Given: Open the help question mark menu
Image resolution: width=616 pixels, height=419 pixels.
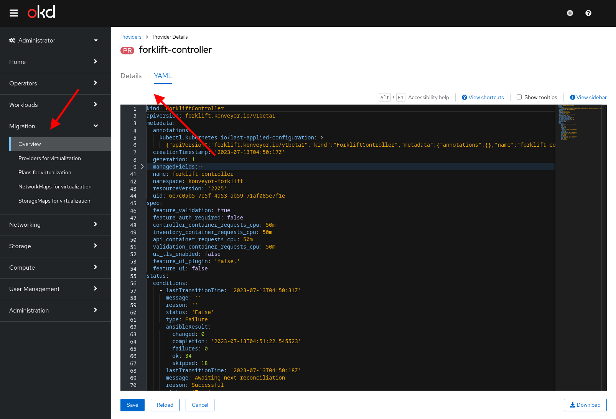Looking at the screenshot, I should click(x=588, y=13).
